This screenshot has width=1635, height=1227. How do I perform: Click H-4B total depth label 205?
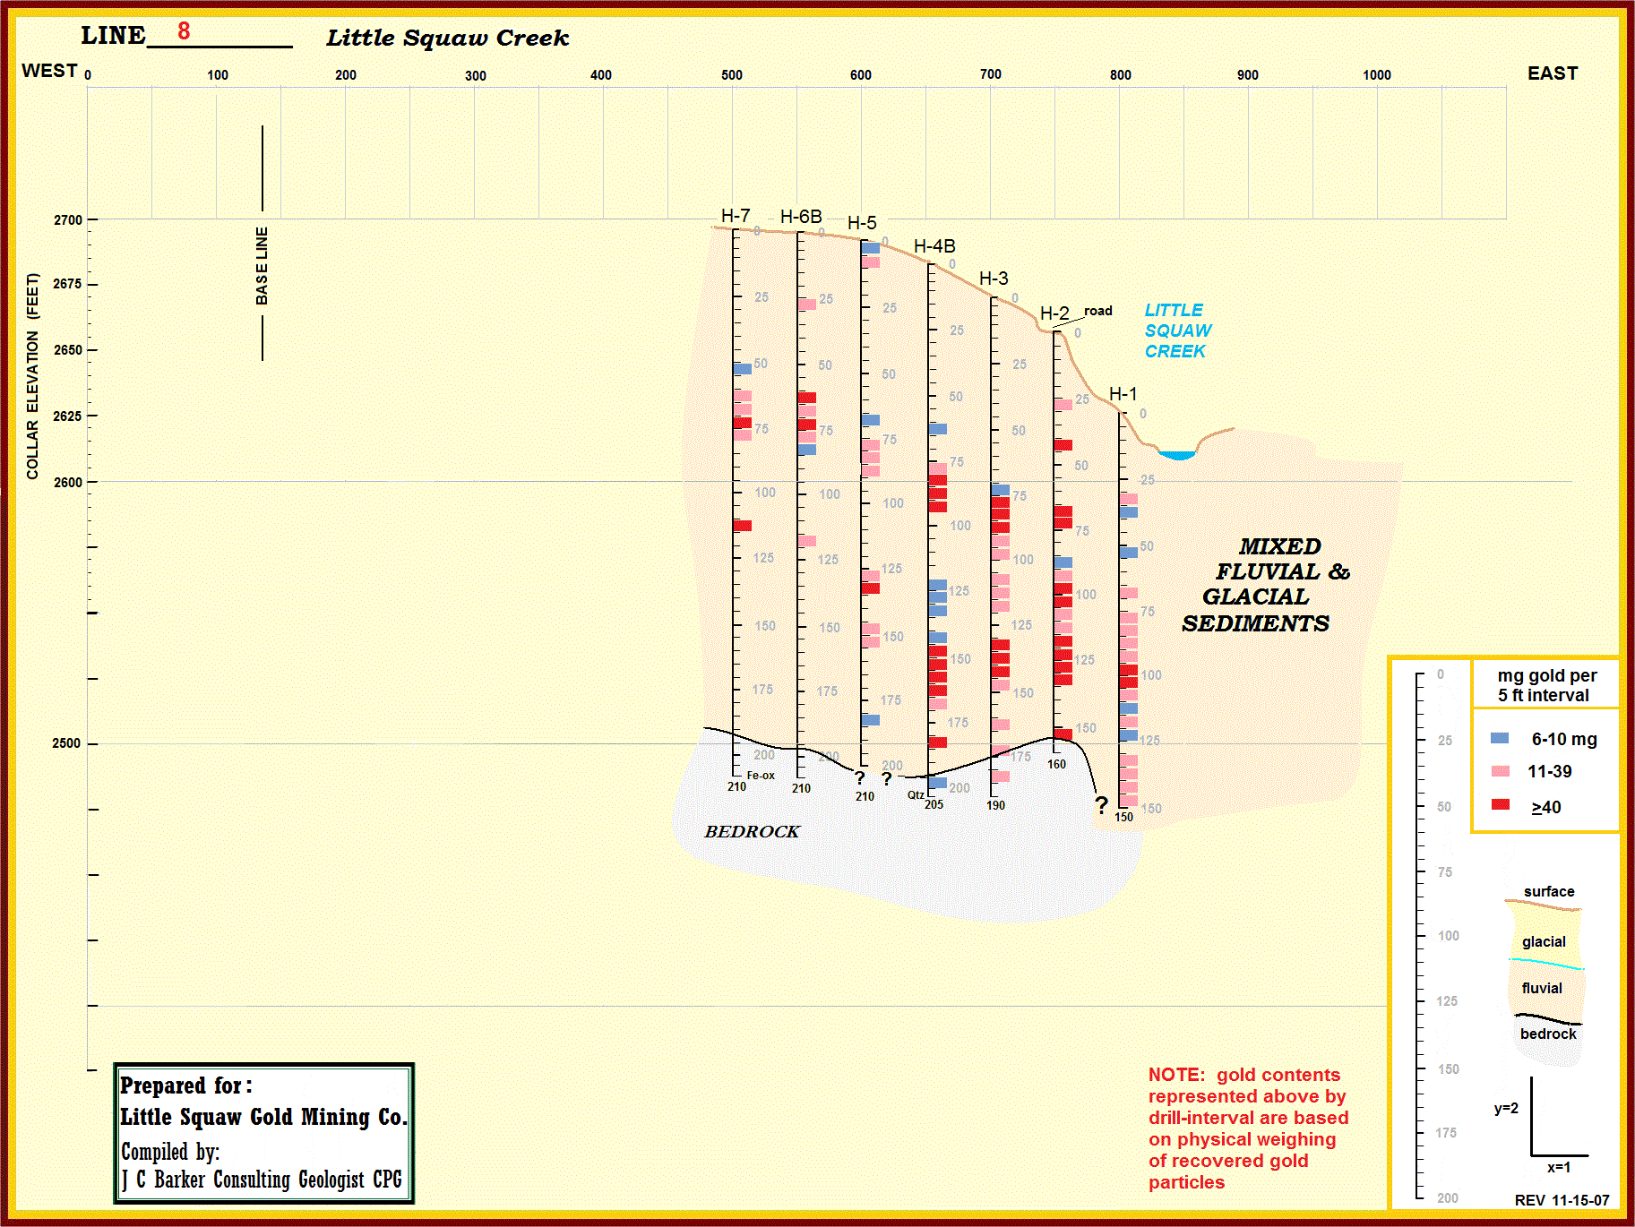tap(934, 804)
